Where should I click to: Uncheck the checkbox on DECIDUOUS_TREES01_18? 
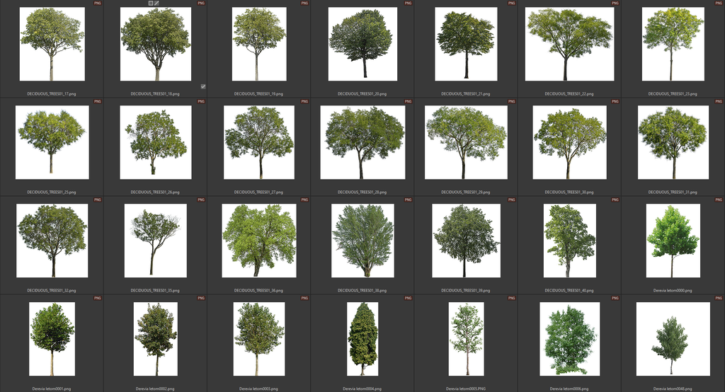coord(202,86)
